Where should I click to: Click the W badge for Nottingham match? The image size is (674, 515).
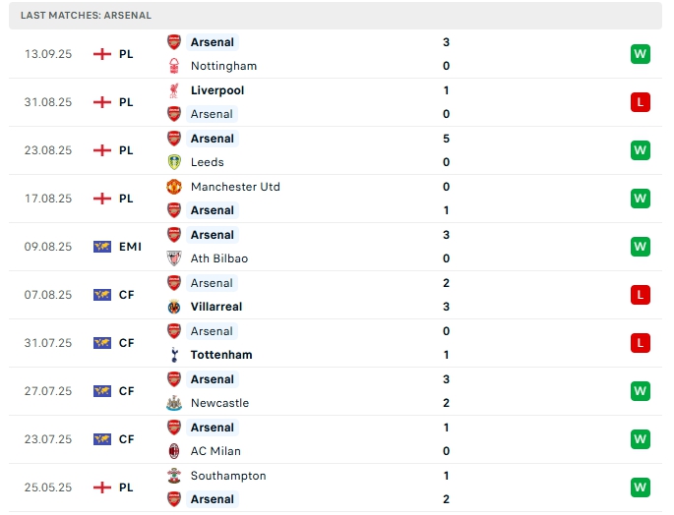[x=640, y=54]
